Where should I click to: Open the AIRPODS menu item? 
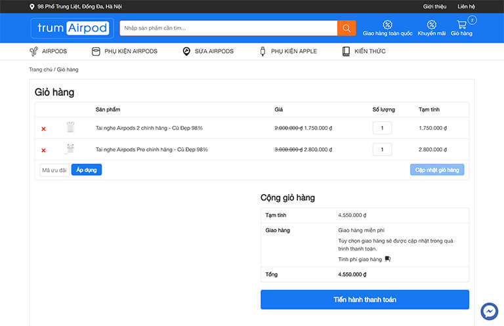coord(48,51)
